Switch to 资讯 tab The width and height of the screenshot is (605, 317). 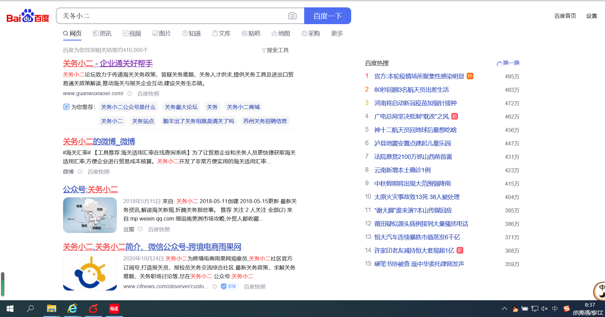tap(102, 34)
